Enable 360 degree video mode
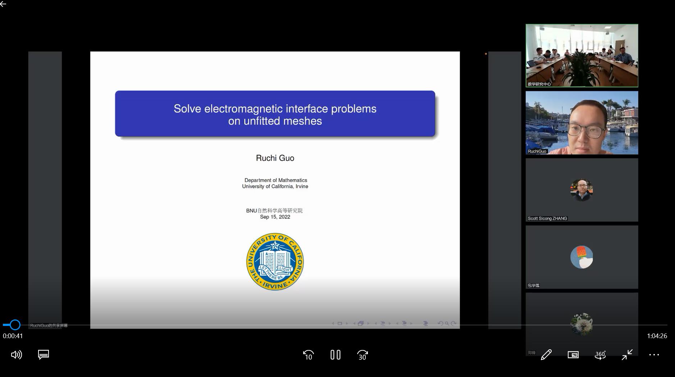Screen dimensions: 675x377 (600, 355)
